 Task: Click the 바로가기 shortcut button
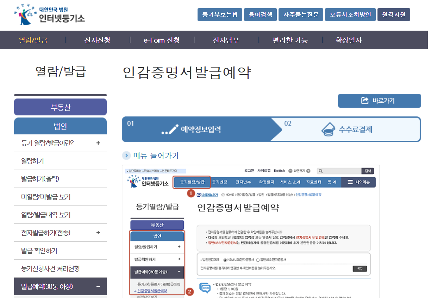tap(380, 101)
